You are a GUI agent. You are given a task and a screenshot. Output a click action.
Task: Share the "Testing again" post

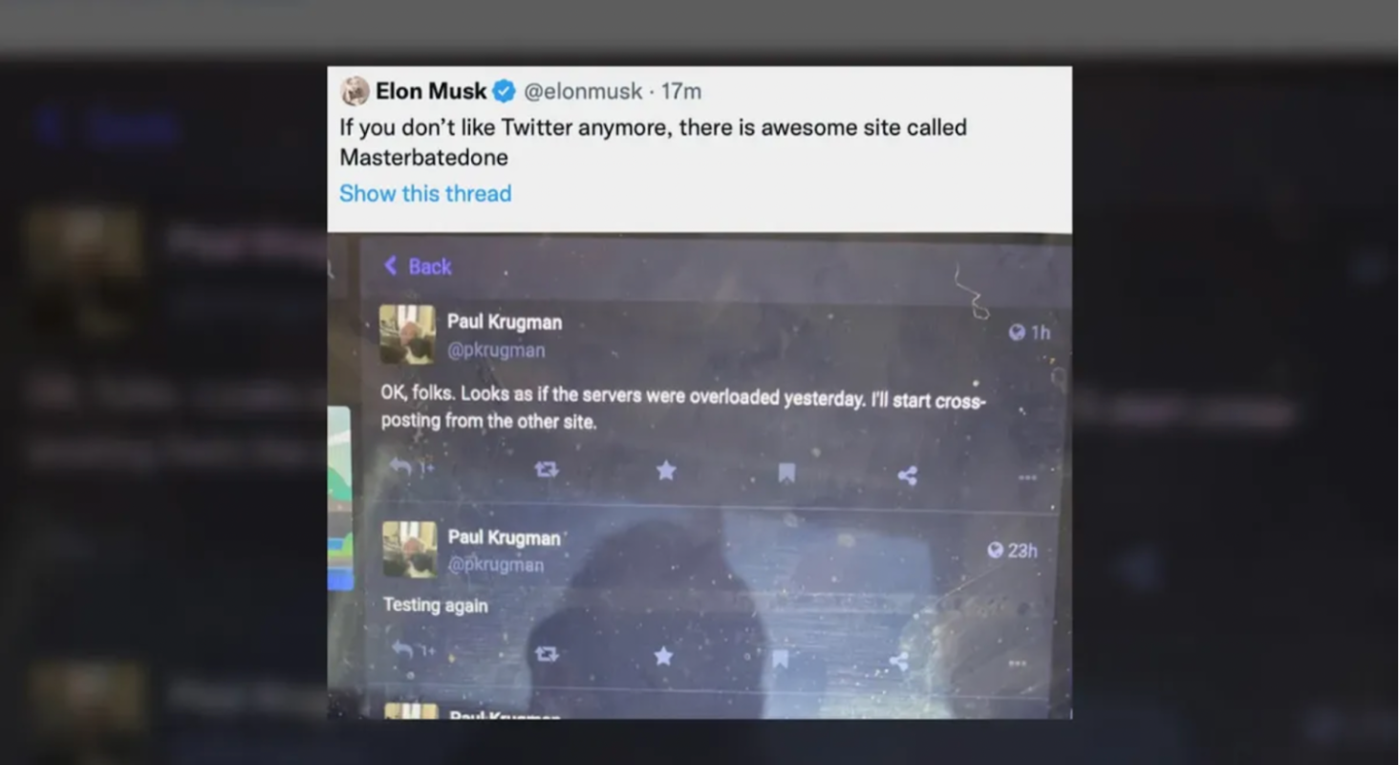[x=898, y=661]
